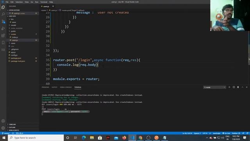The image size is (250, 141).
Task: Switch to the Debug Console tab
Action: click(x=66, y=87)
